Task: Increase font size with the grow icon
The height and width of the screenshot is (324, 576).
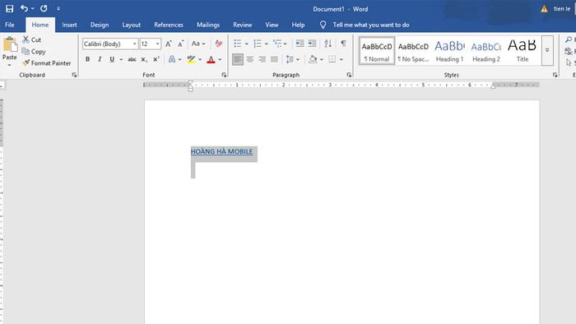Action: click(168, 44)
